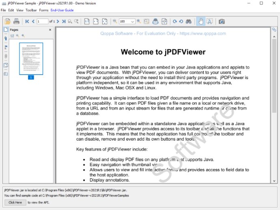Fit page to width

(96, 21)
